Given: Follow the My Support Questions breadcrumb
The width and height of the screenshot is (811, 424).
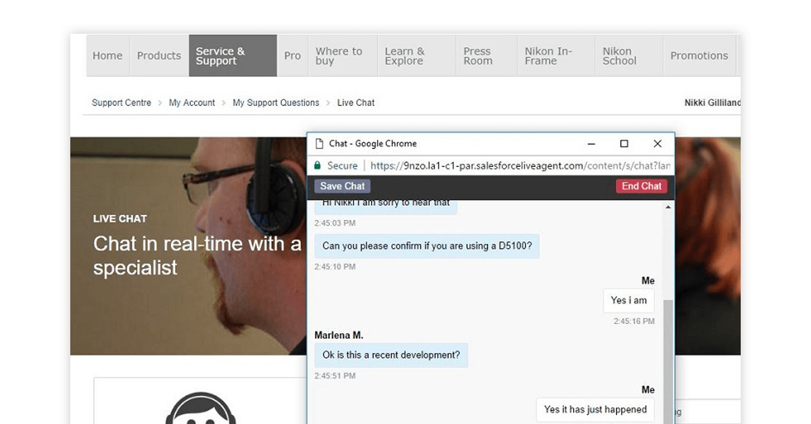Looking at the screenshot, I should 276,103.
